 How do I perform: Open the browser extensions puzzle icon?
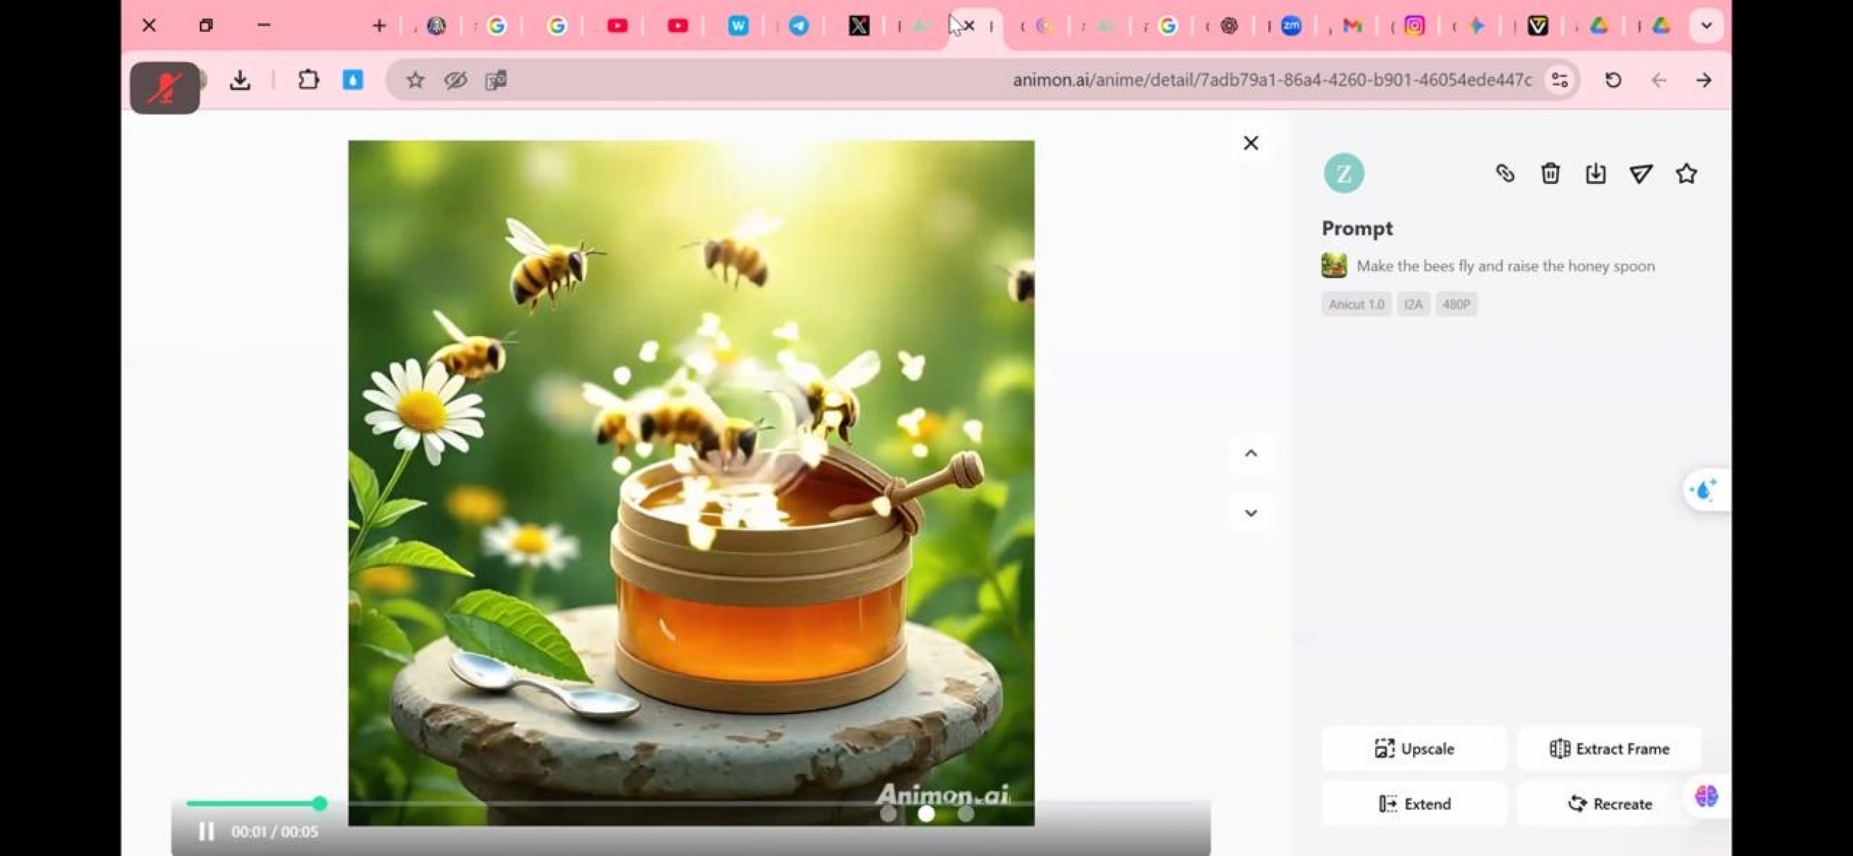pyautogui.click(x=308, y=80)
